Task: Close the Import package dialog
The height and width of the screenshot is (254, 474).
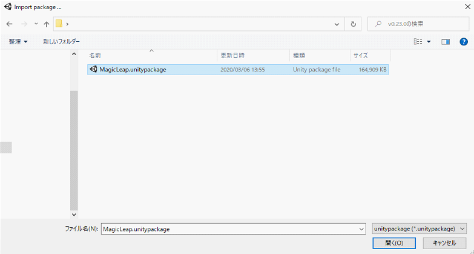Action: pos(467,7)
